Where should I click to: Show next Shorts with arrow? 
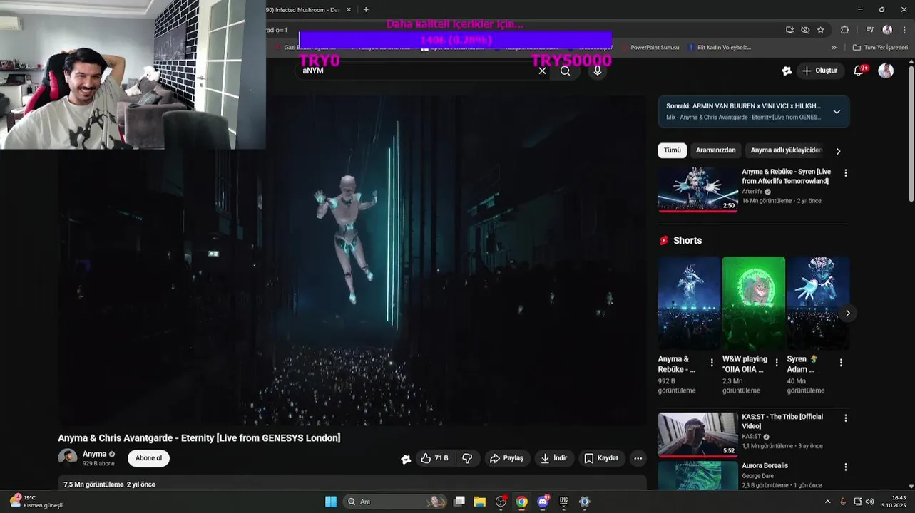[x=847, y=313]
